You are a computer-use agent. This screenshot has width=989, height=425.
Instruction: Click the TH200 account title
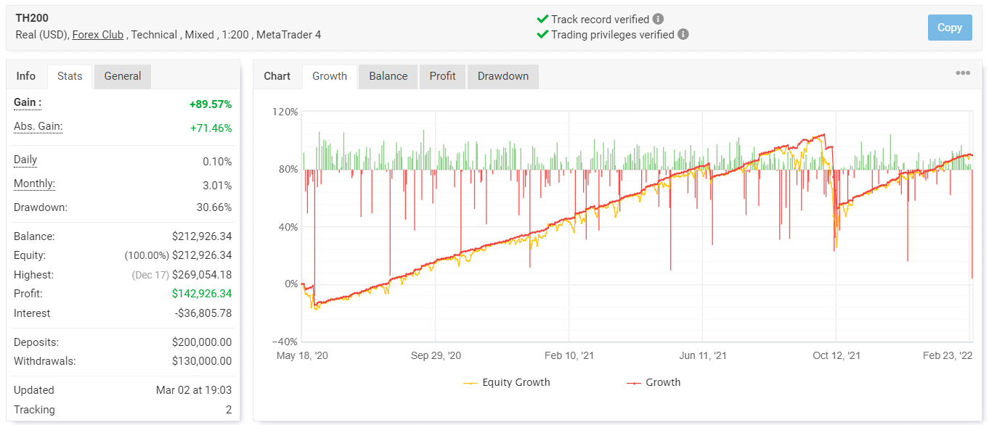32,18
